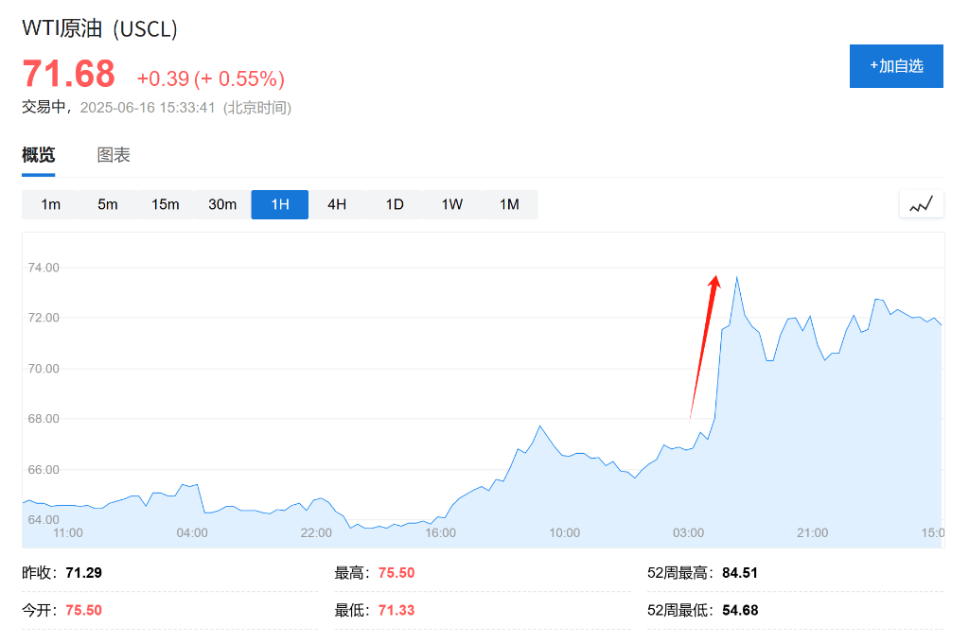Click the 最低 value 71.33
The image size is (969, 643).
396,610
